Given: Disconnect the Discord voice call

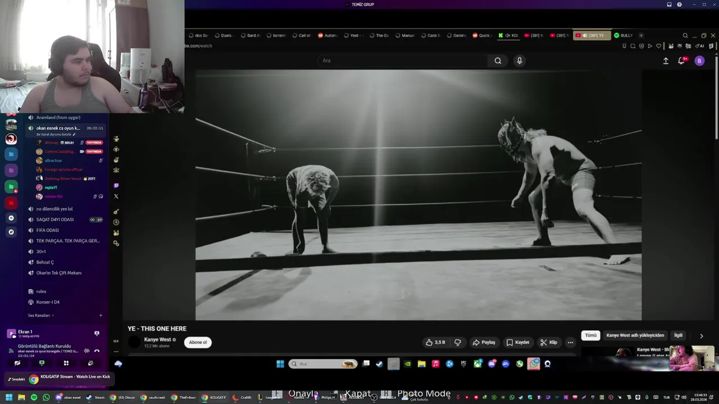Looking at the screenshot, I should point(97,351).
